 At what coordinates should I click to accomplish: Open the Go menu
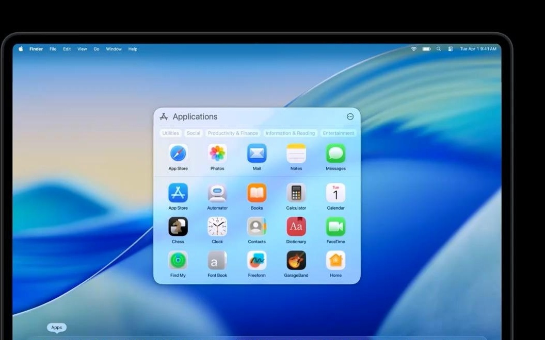(97, 49)
